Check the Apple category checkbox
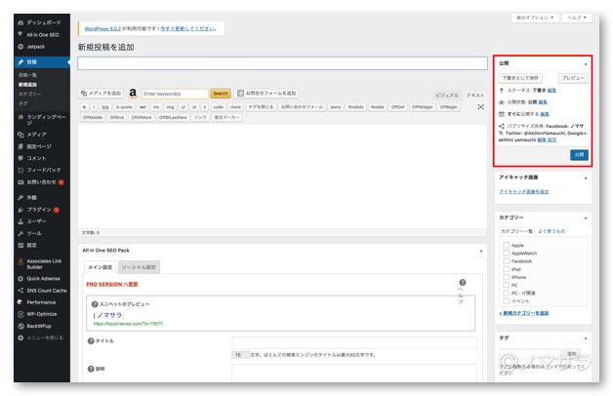 click(506, 245)
